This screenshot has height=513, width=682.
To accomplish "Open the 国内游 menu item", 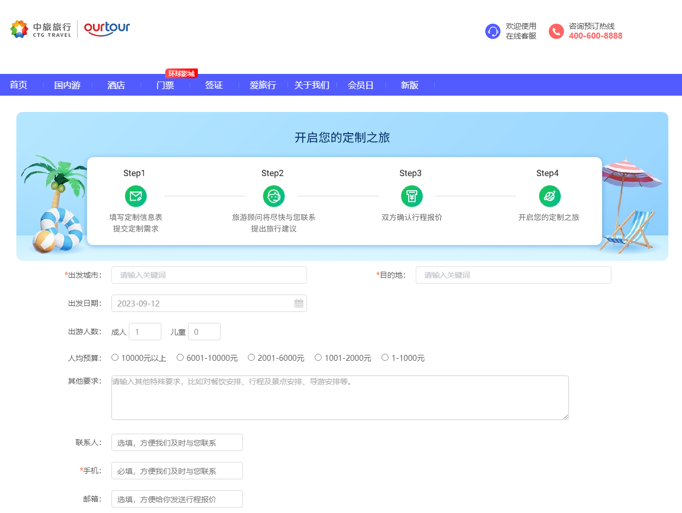I will (66, 85).
